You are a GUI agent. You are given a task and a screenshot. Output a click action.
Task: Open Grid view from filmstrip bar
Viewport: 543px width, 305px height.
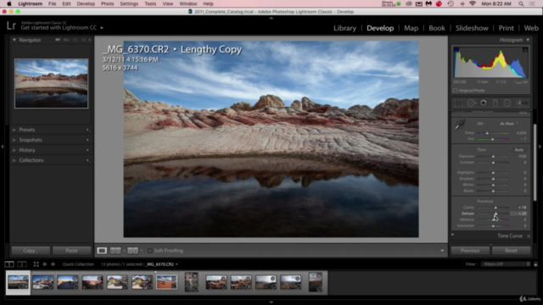(x=36, y=264)
